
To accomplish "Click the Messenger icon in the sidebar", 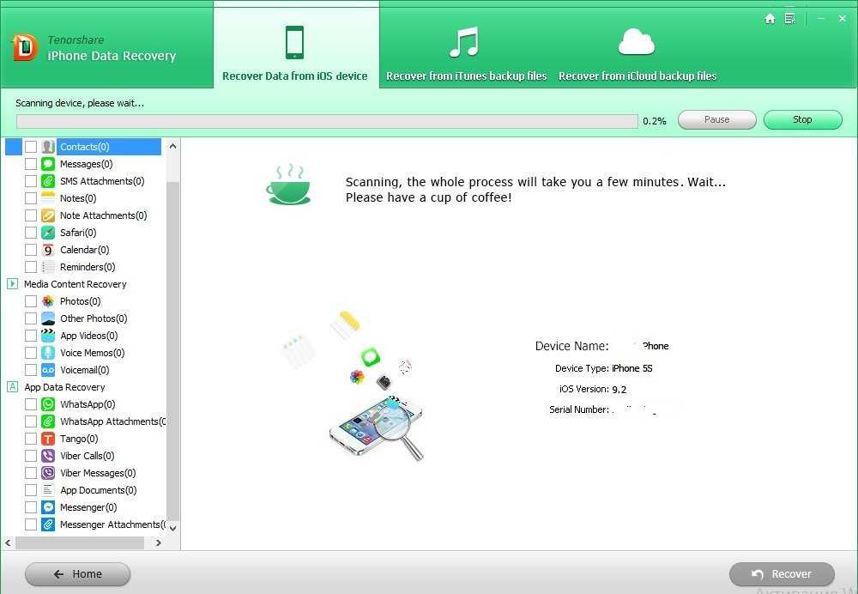I will pos(48,507).
